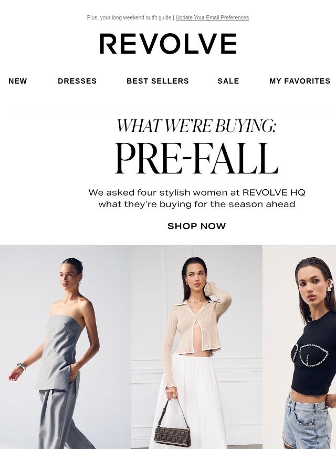View MY FAVORITES from the navigation
336x449 pixels.
pyautogui.click(x=300, y=81)
